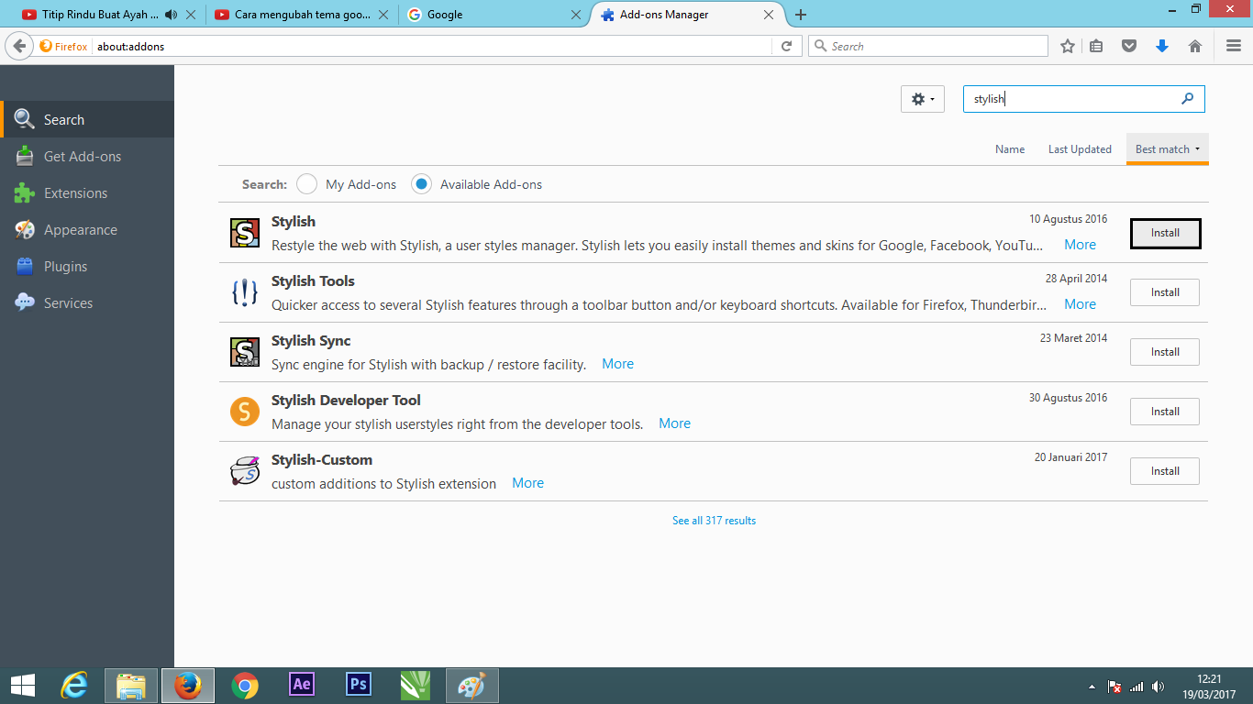Click the Stylish Tools add-on icon
The width and height of the screenshot is (1253, 704).
(245, 292)
